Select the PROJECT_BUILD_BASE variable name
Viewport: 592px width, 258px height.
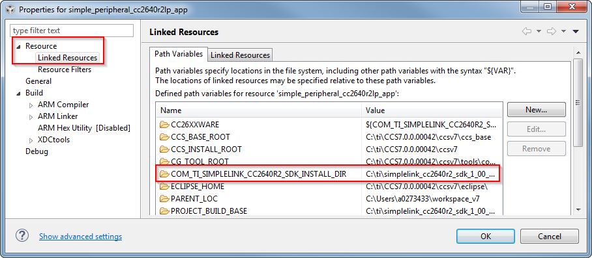(209, 211)
